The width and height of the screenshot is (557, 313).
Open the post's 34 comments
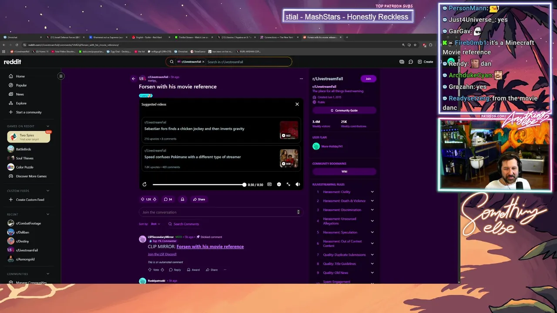[x=168, y=199]
